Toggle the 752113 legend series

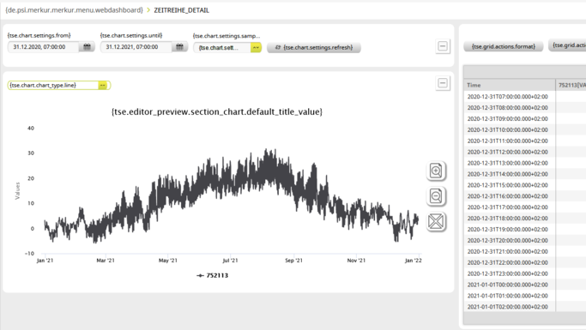pos(212,275)
